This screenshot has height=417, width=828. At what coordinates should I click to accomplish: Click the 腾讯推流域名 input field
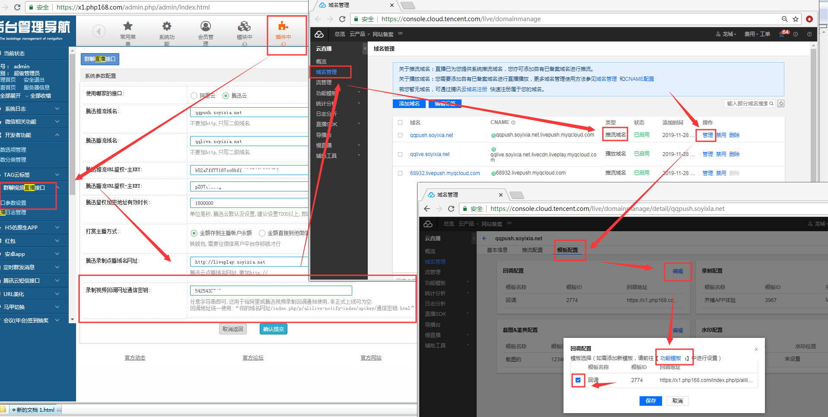tap(249, 112)
